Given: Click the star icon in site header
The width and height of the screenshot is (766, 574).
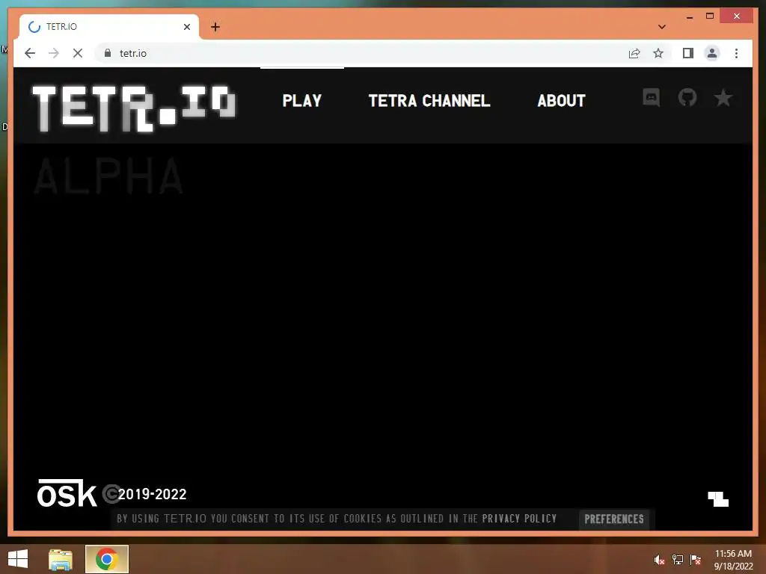Looking at the screenshot, I should (723, 98).
